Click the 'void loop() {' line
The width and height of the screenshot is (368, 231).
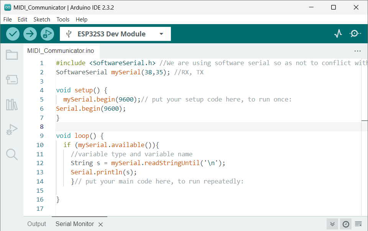(80, 136)
